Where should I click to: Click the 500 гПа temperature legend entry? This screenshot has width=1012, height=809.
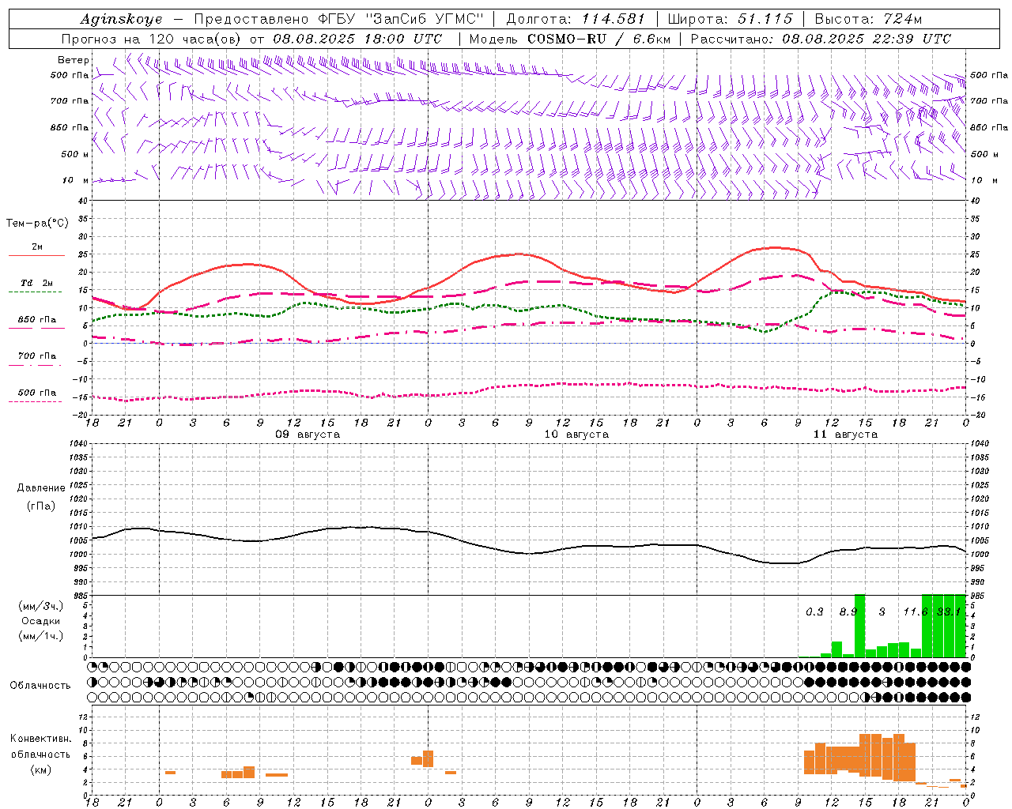point(37,393)
